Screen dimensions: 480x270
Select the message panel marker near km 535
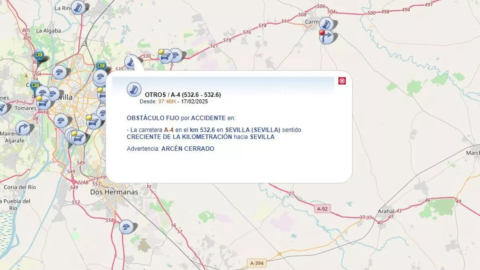pos(101,66)
